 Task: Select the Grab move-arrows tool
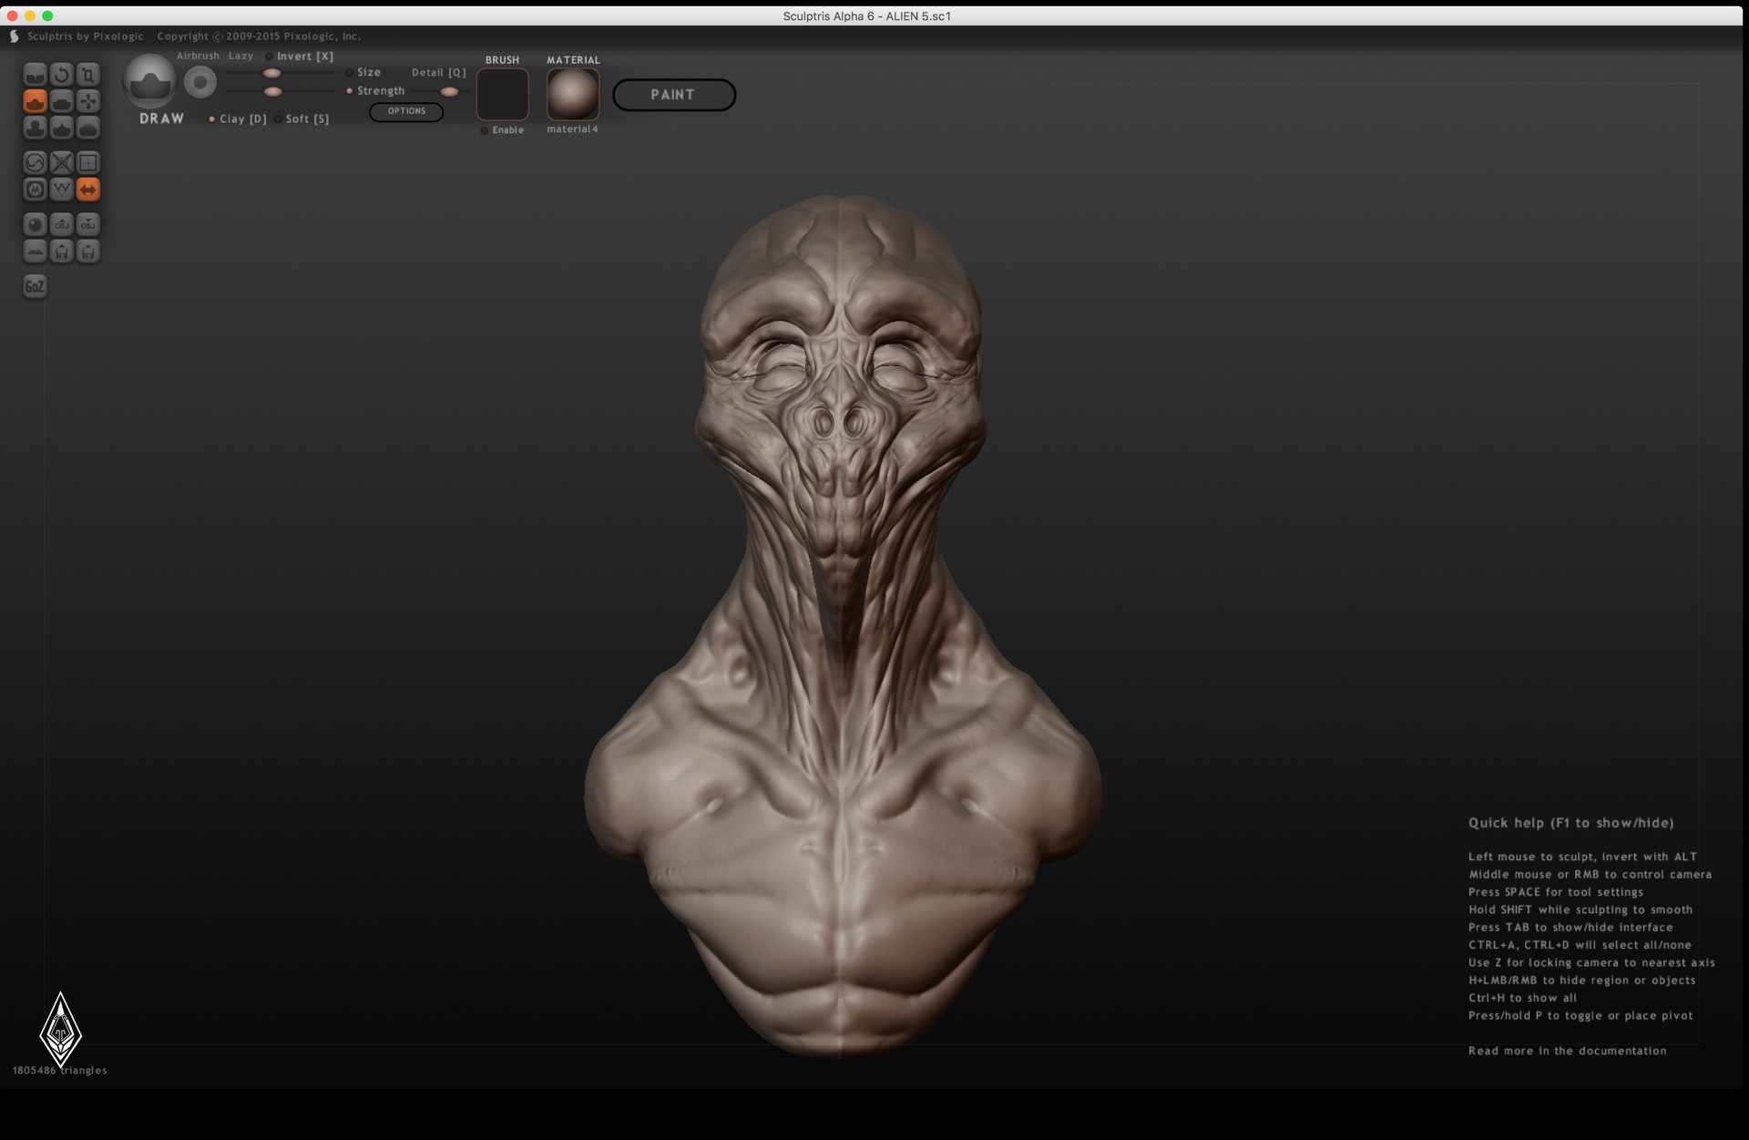click(x=88, y=100)
